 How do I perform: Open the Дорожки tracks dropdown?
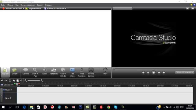pyautogui.click(x=7, y=85)
